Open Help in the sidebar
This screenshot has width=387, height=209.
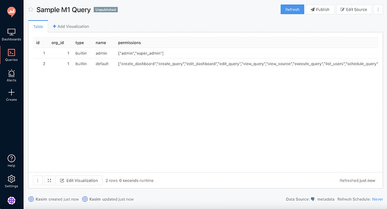11,161
